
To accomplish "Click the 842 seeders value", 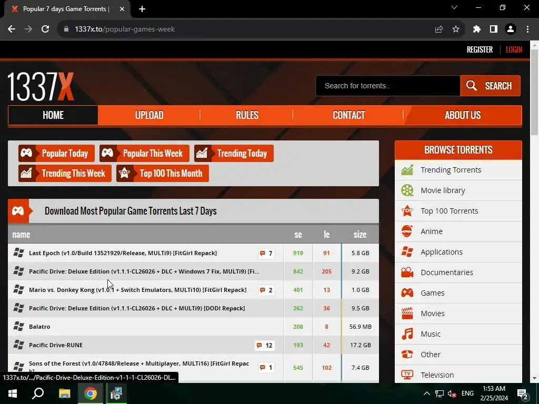I will tap(298, 271).
